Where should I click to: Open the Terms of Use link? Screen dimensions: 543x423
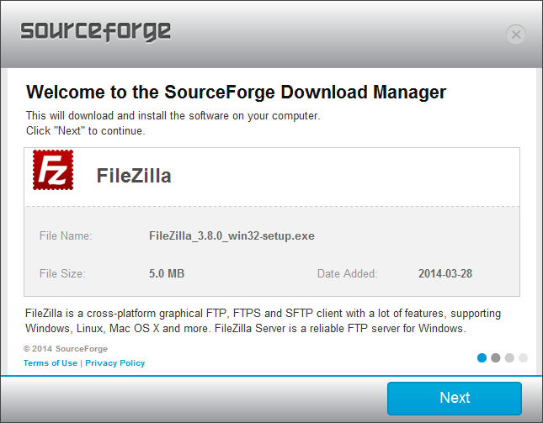(51, 363)
